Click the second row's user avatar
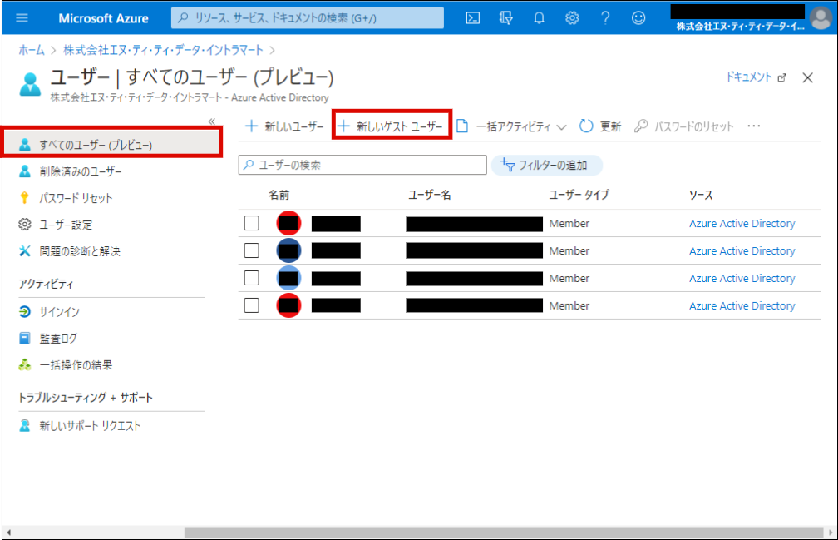 288,250
